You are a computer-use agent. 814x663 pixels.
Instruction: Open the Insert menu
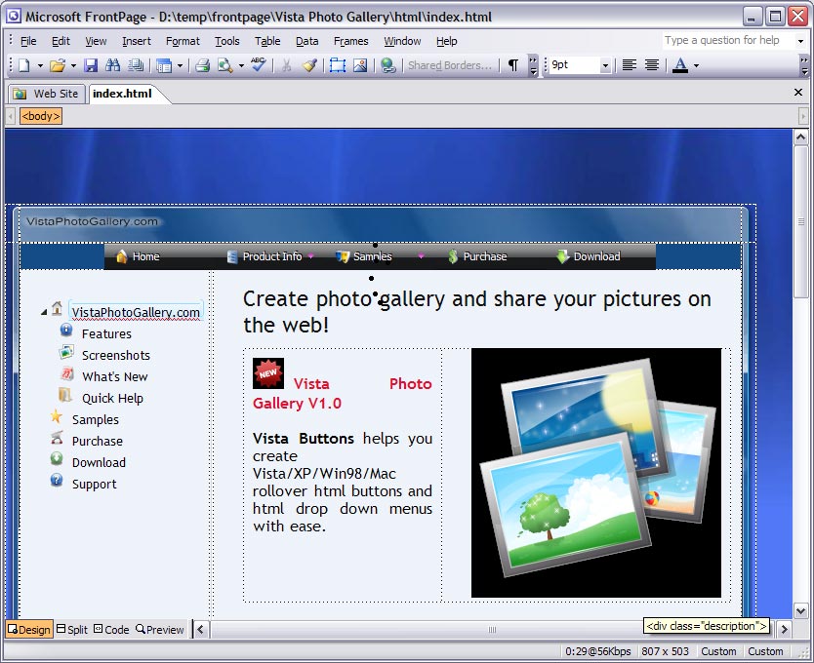tap(137, 41)
